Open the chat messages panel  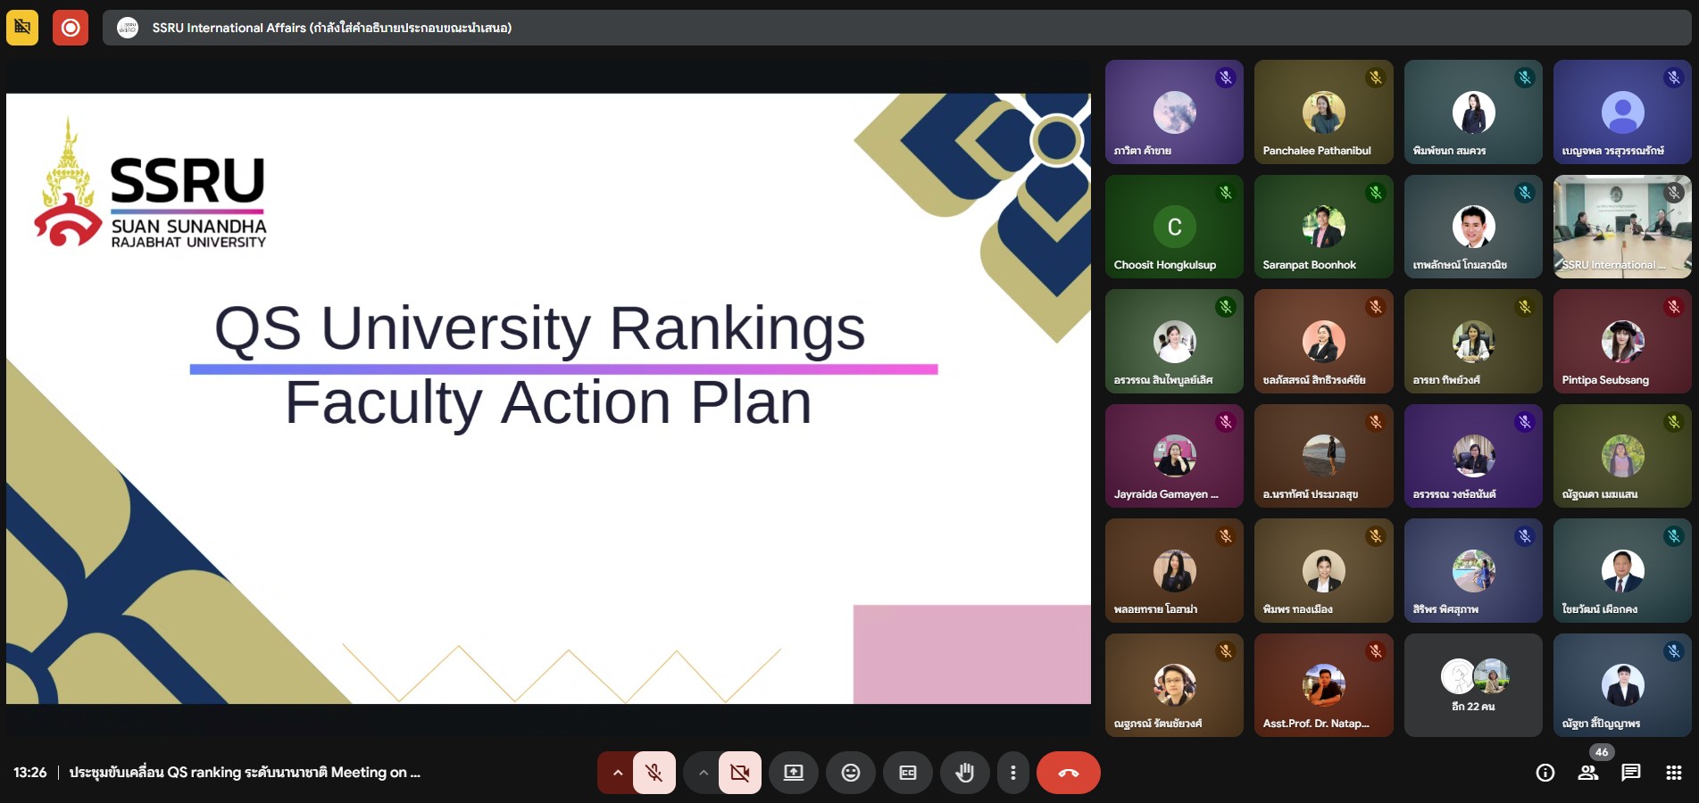pyautogui.click(x=1631, y=773)
